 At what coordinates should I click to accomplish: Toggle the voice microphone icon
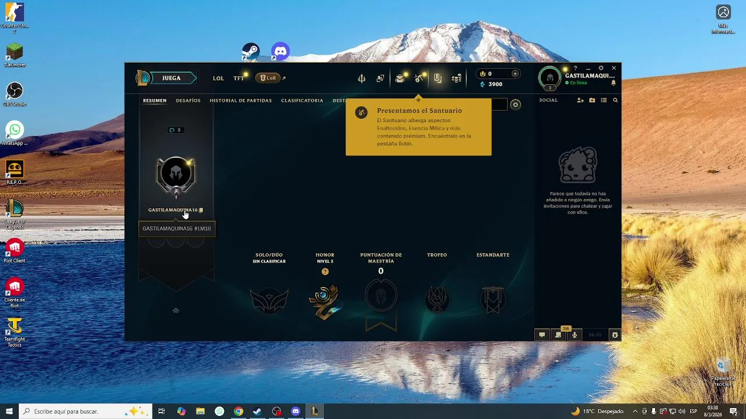tap(575, 335)
